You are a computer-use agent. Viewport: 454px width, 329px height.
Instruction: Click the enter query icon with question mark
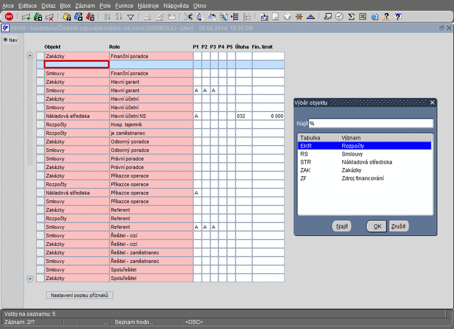66,17
